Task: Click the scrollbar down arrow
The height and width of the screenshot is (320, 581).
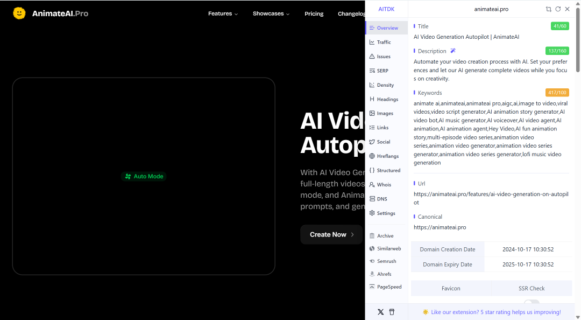Action: pyautogui.click(x=578, y=317)
